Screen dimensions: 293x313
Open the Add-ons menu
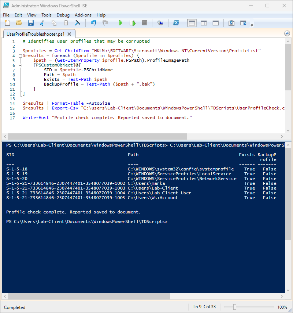83,15
